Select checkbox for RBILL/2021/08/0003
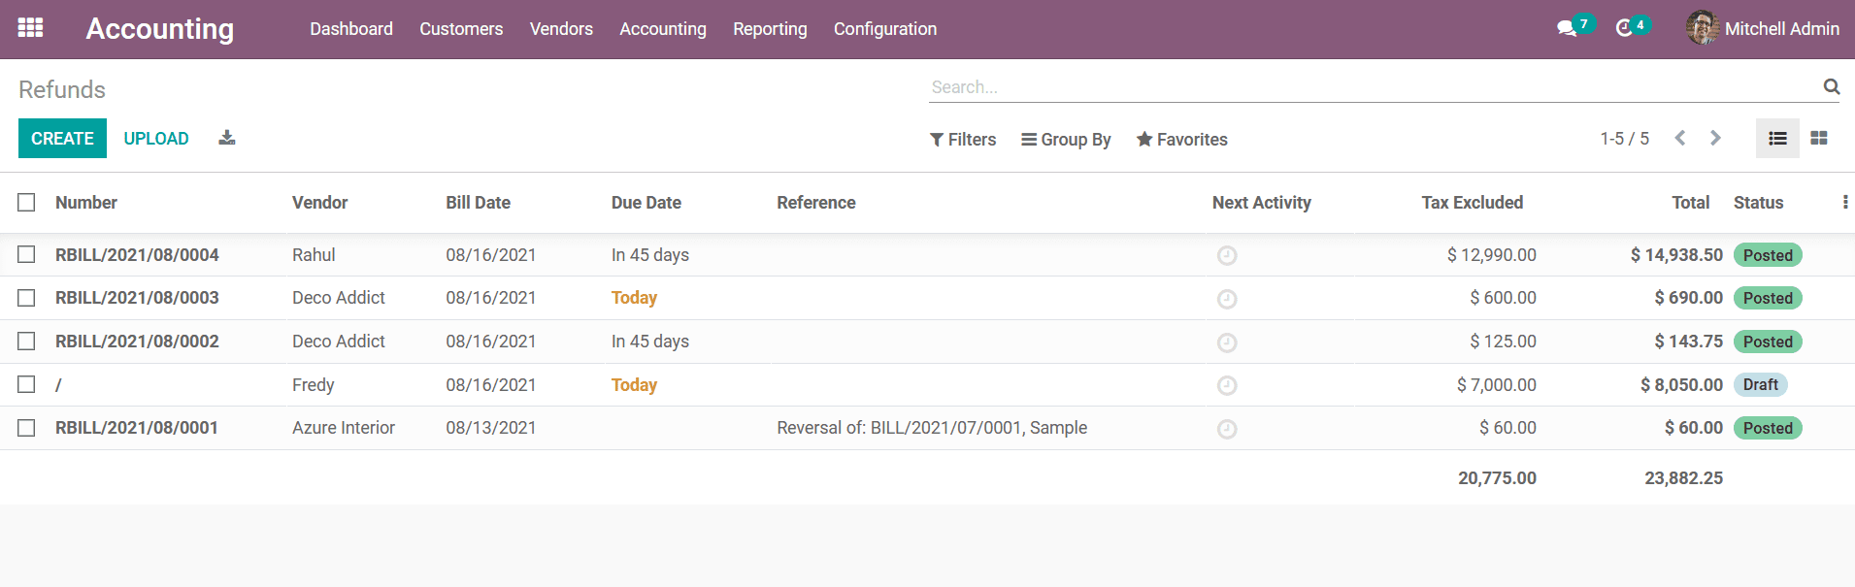The image size is (1855, 587). pos(26,298)
